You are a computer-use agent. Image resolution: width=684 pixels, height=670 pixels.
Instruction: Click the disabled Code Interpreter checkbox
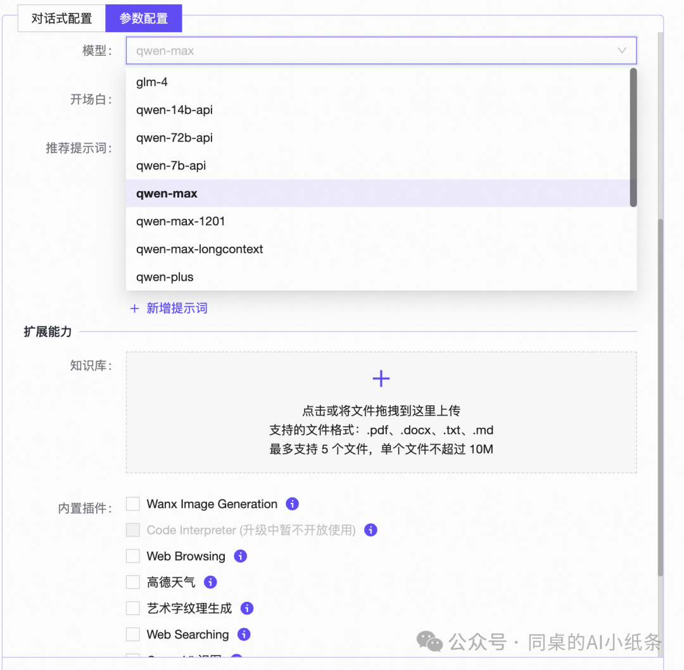click(133, 530)
